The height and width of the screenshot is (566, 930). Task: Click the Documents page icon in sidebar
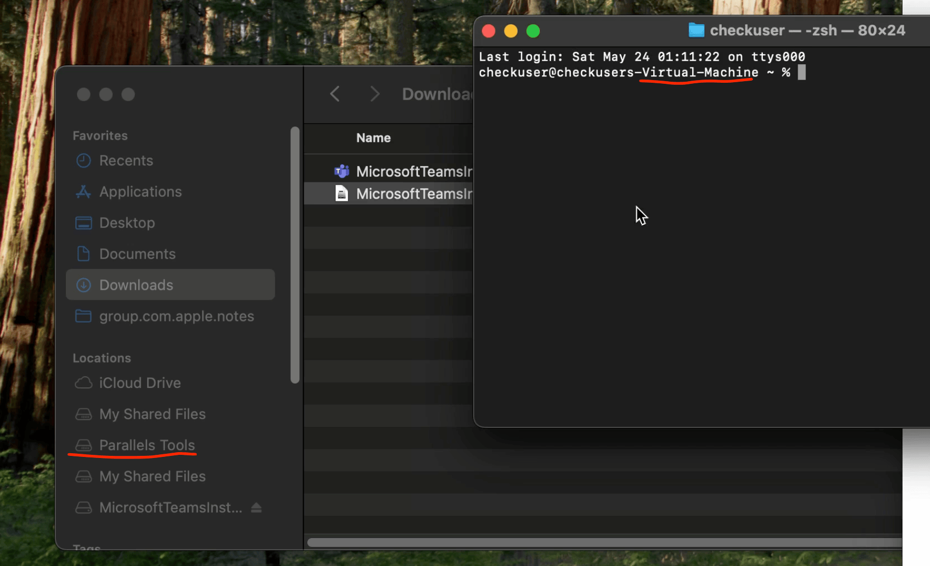point(83,254)
